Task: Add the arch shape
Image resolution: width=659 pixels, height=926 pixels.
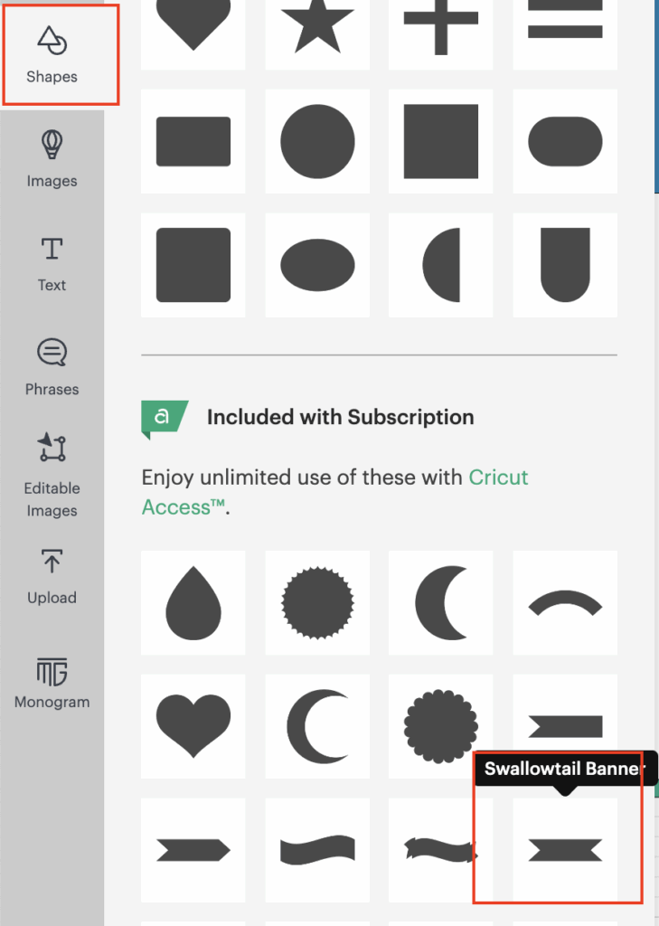Action: tap(565, 602)
